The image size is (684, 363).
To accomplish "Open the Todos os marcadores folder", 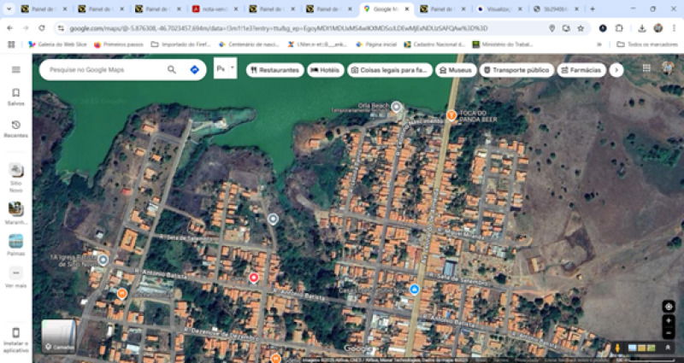I will coord(647,44).
